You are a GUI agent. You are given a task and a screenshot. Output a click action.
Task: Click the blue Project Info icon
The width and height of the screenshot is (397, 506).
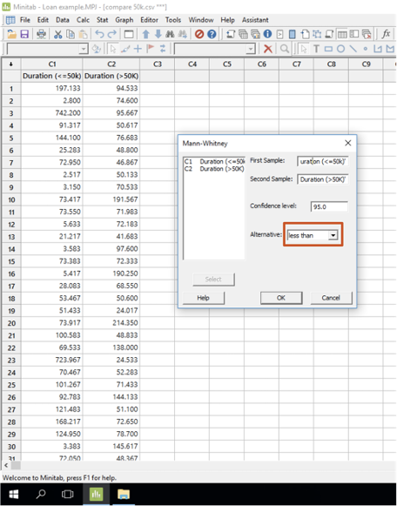[x=267, y=34]
